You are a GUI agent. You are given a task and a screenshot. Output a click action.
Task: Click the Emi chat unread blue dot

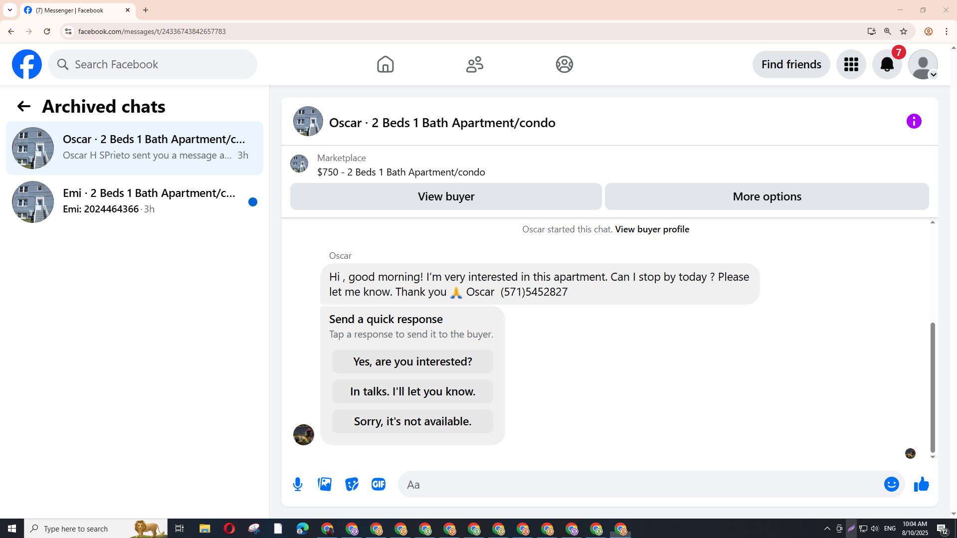tap(253, 202)
